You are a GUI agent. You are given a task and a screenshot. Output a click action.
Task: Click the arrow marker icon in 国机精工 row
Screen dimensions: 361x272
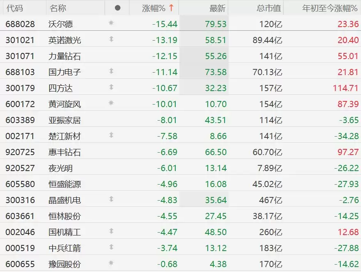click(x=111, y=231)
